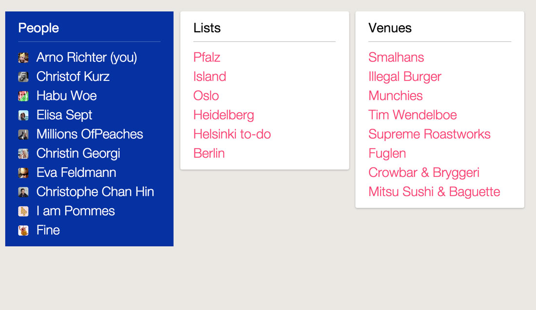
Task: Click Habu Woe's avatar icon
Action: pyautogui.click(x=23, y=96)
